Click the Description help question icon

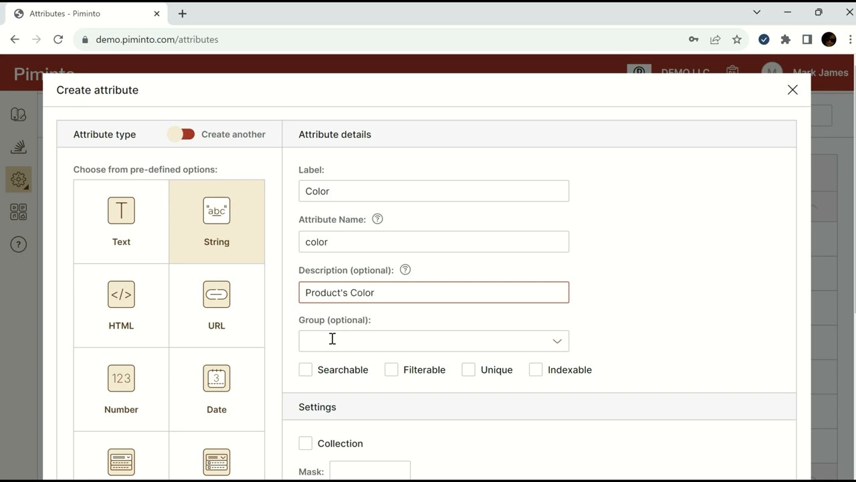(405, 270)
